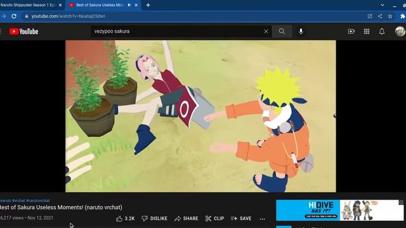Clear the search box with the X
Screen dimensions: 406x228
266,32
